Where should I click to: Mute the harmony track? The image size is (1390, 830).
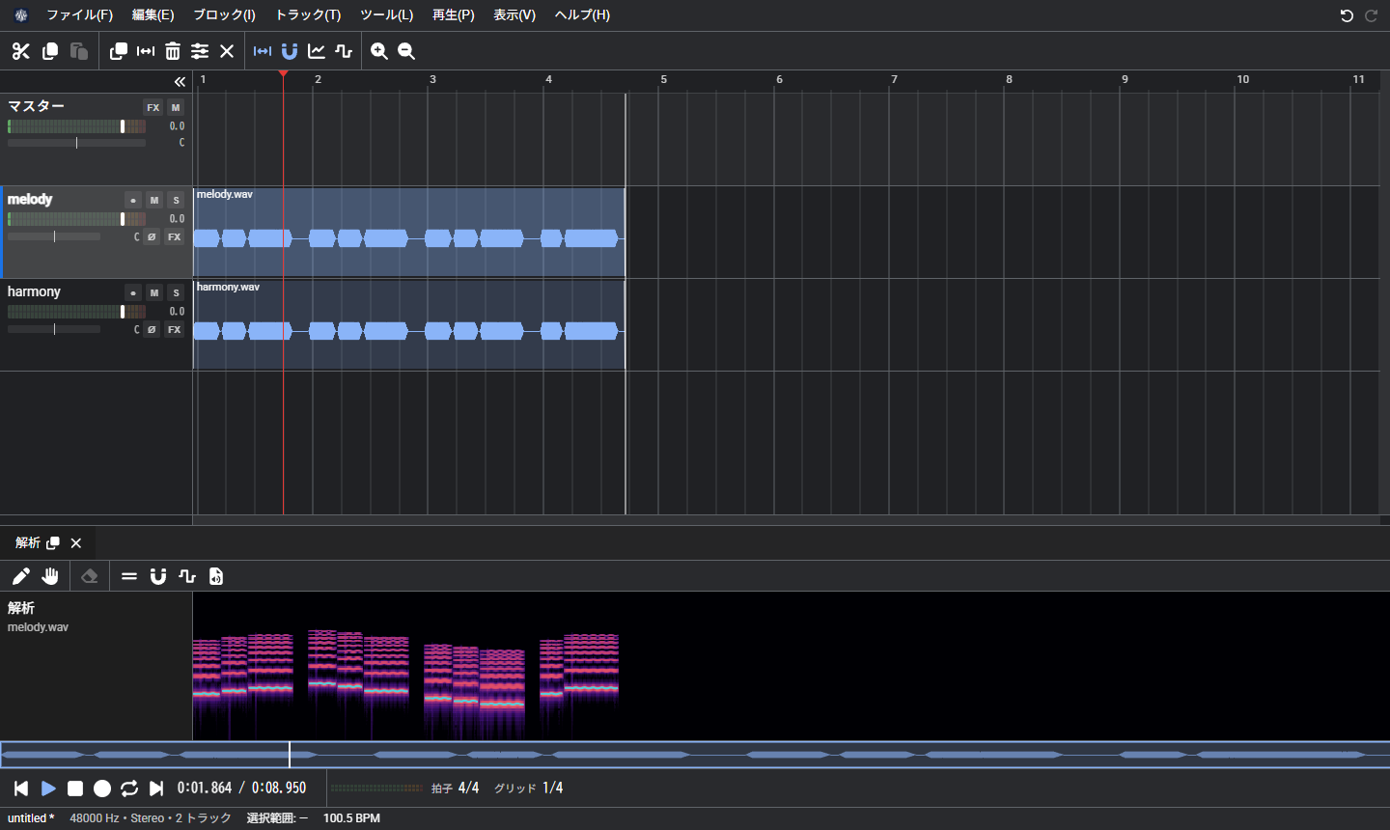click(x=154, y=292)
